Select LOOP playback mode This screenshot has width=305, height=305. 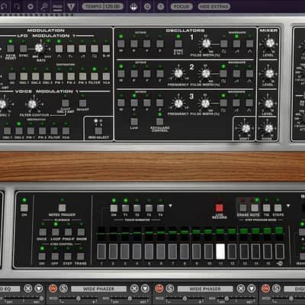[x=55, y=232]
